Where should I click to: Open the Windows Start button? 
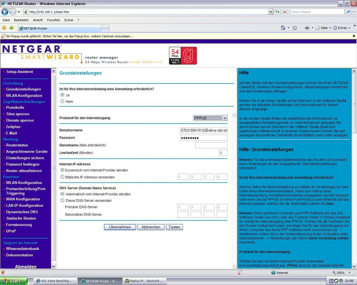pyautogui.click(x=14, y=281)
